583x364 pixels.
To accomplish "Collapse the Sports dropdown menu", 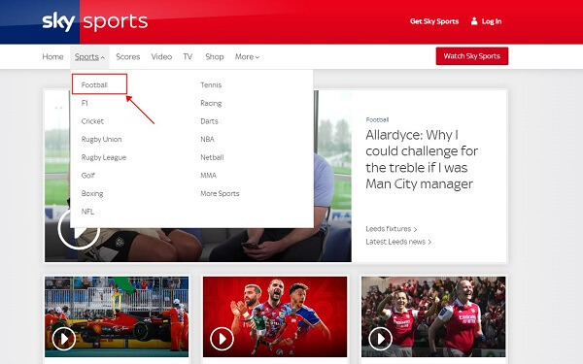I will coord(89,57).
